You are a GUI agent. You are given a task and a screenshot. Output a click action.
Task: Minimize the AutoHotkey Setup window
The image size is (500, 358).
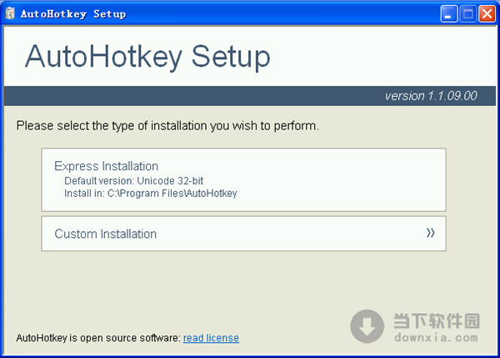click(x=449, y=13)
